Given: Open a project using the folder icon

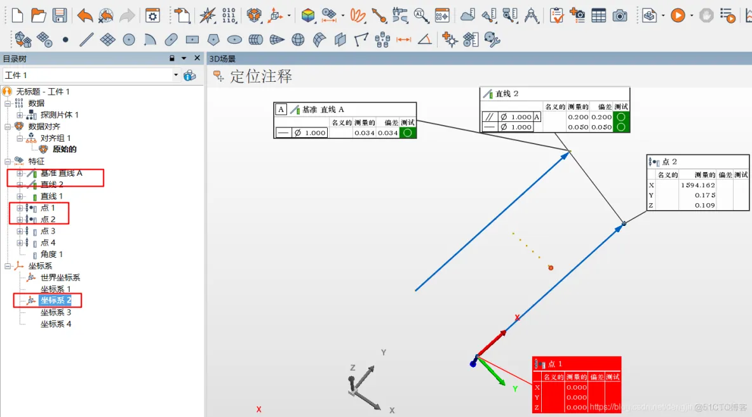Looking at the screenshot, I should [x=38, y=15].
